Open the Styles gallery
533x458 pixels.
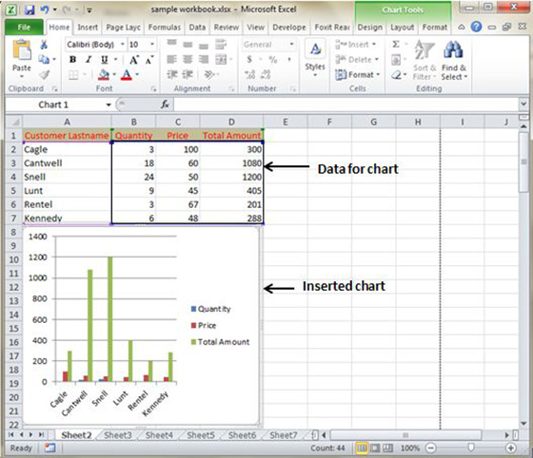315,58
